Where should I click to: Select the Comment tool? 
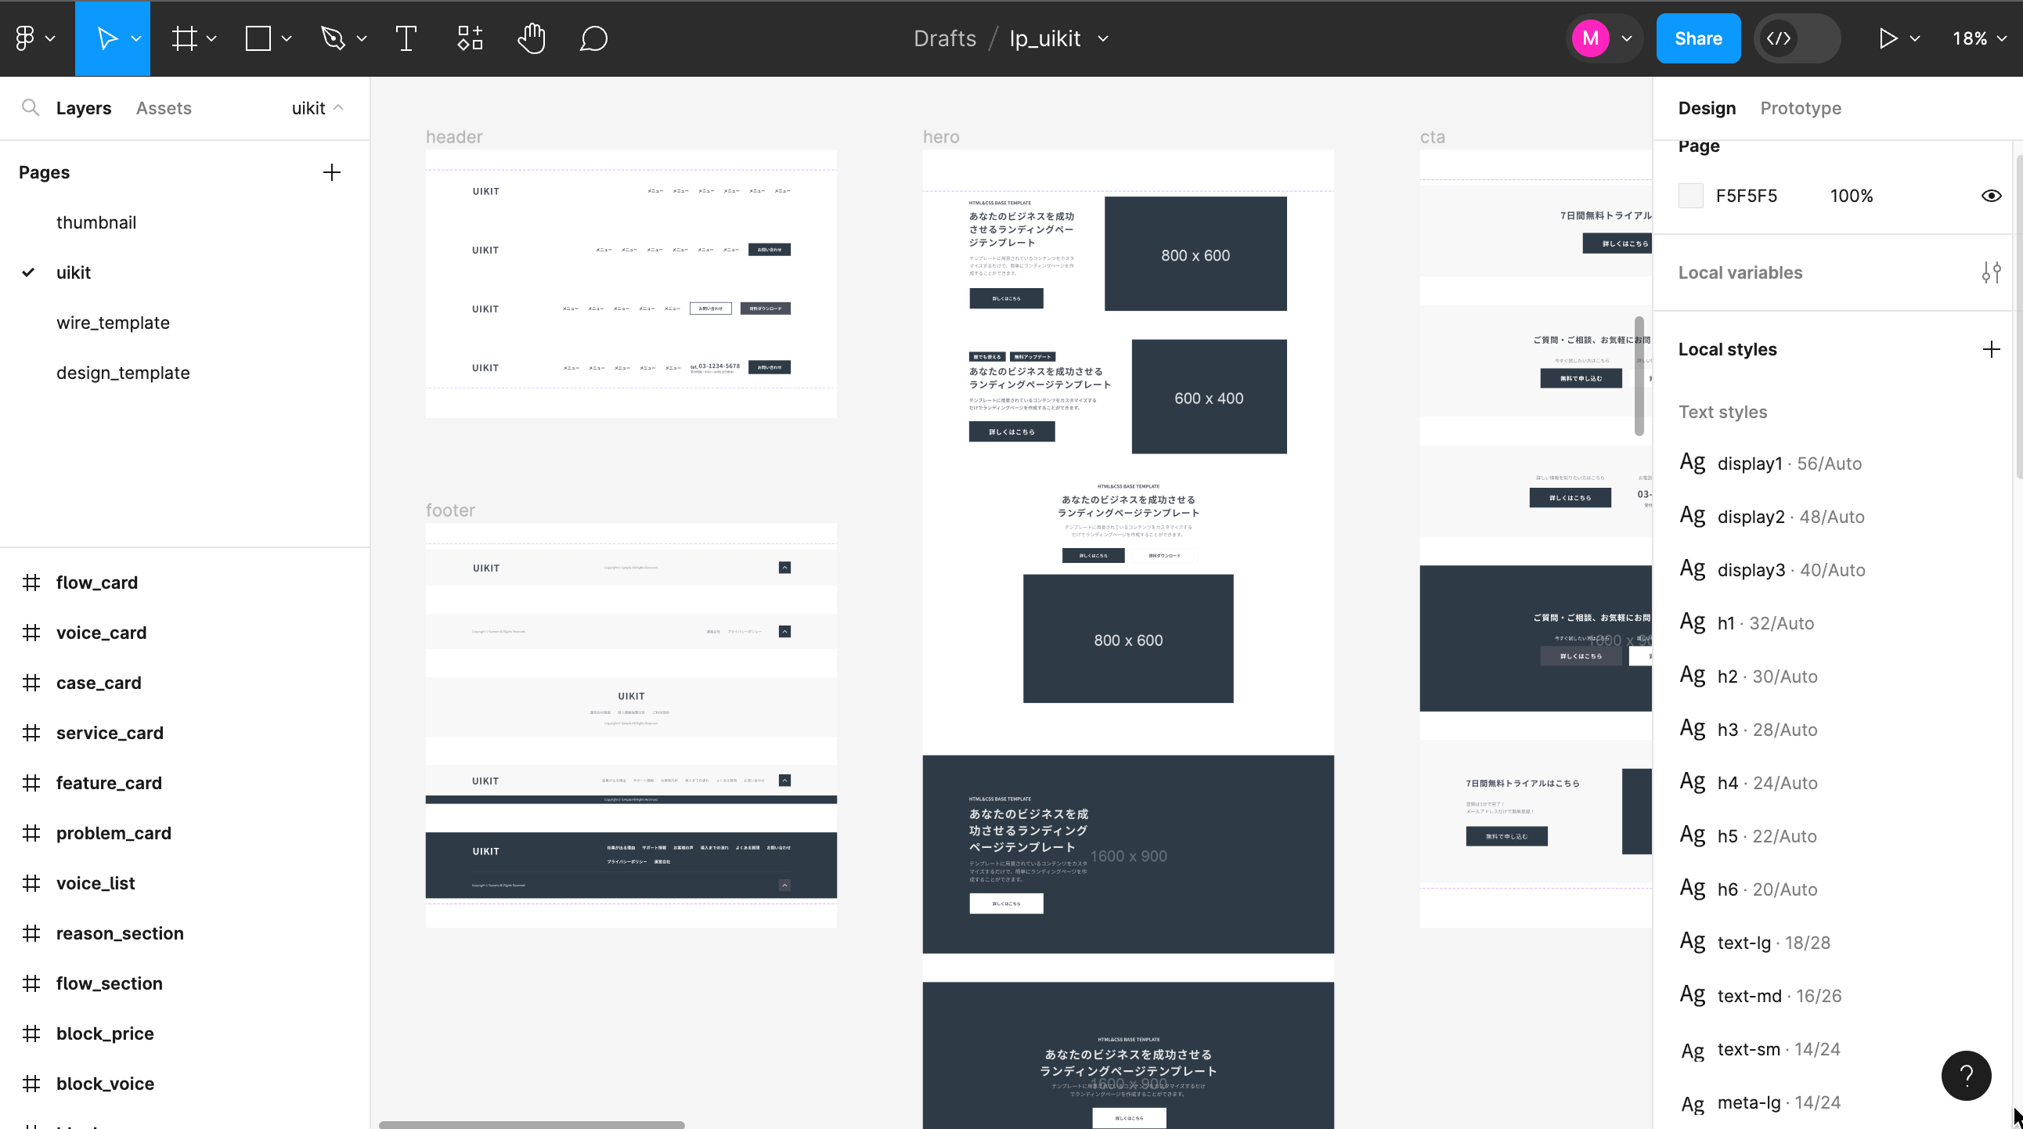pos(593,38)
